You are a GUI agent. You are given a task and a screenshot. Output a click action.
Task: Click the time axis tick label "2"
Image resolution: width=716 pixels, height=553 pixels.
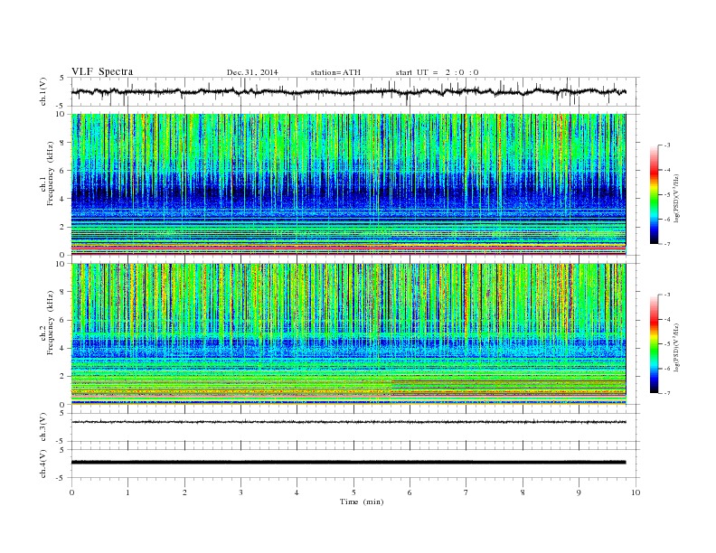tap(184, 492)
